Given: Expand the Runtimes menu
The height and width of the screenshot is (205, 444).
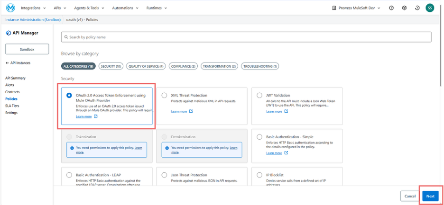Looking at the screenshot, I should coord(157,8).
